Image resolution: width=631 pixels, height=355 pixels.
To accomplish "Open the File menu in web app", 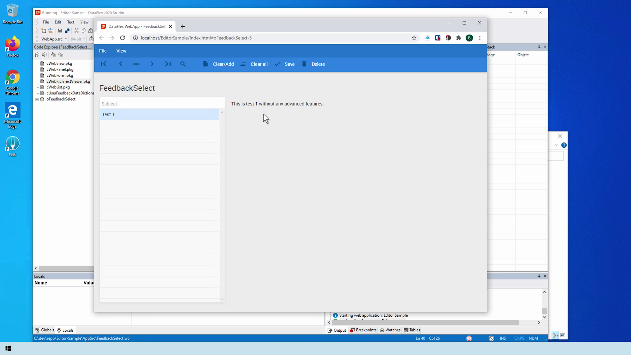I will point(103,51).
